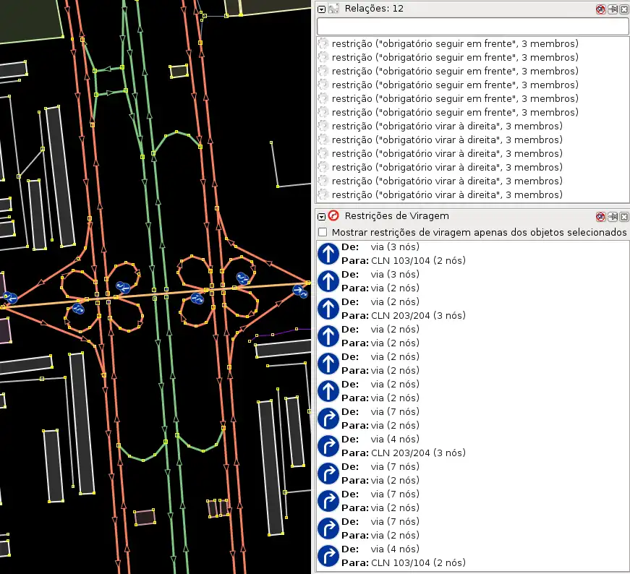Screen dimensions: 630x574
Task: Click the Restrições de Viragem title icon
Action: click(333, 215)
